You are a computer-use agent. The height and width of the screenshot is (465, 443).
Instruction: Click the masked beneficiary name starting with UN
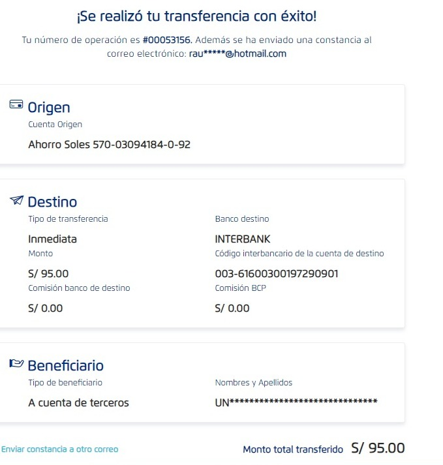296,402
